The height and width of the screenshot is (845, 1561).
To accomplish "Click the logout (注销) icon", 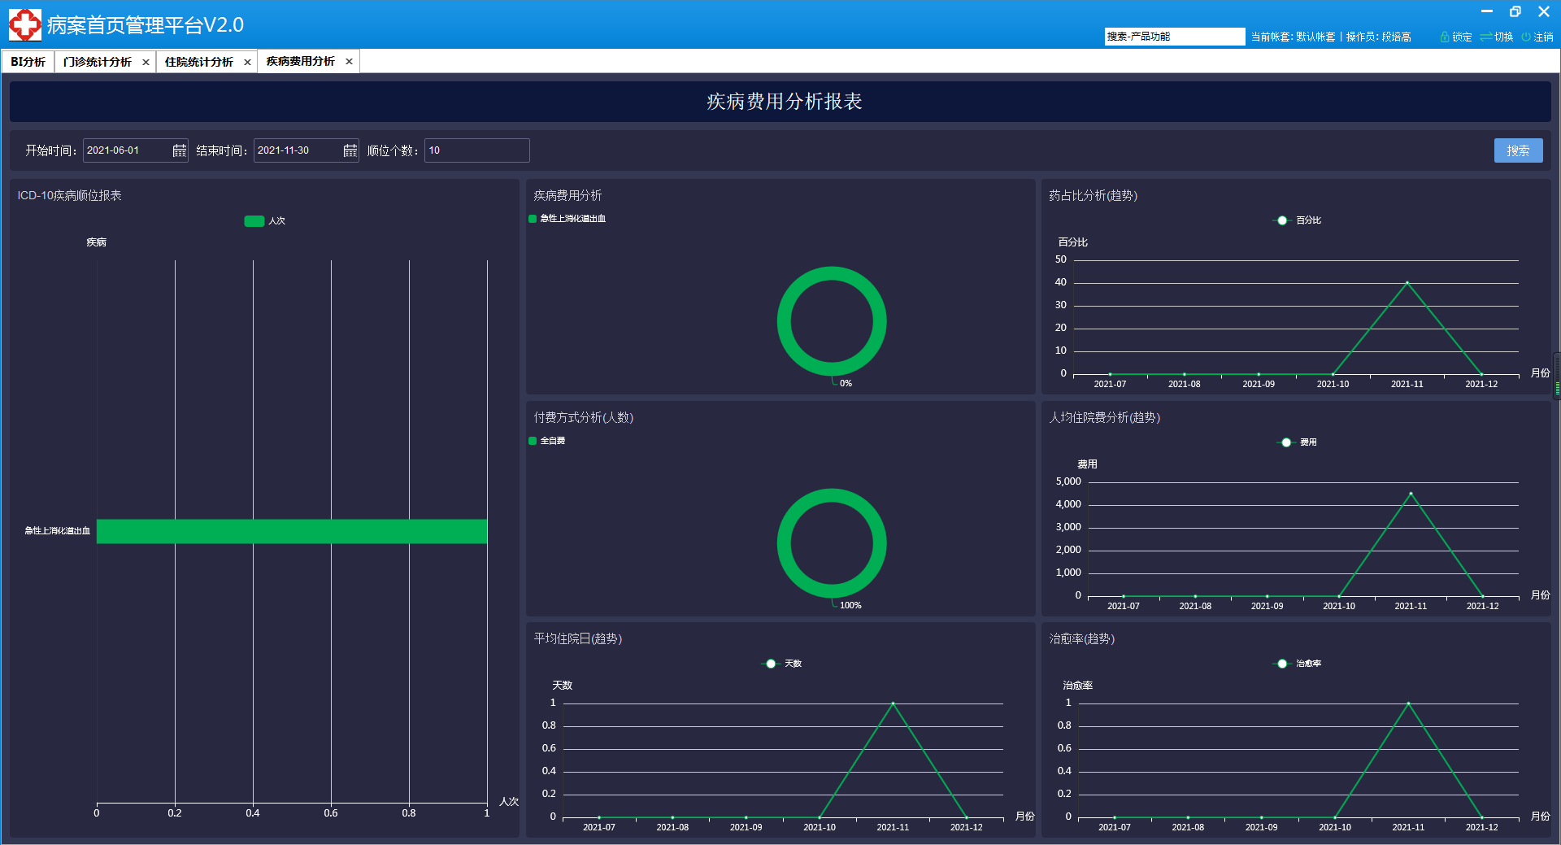I will (1526, 37).
